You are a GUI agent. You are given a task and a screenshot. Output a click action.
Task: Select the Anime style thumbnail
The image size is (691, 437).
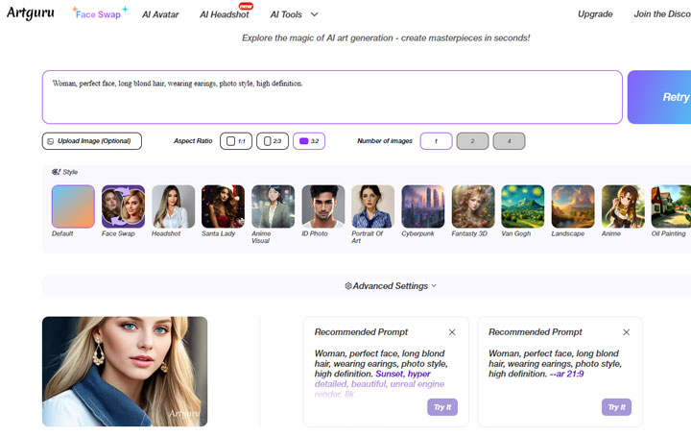(623, 206)
